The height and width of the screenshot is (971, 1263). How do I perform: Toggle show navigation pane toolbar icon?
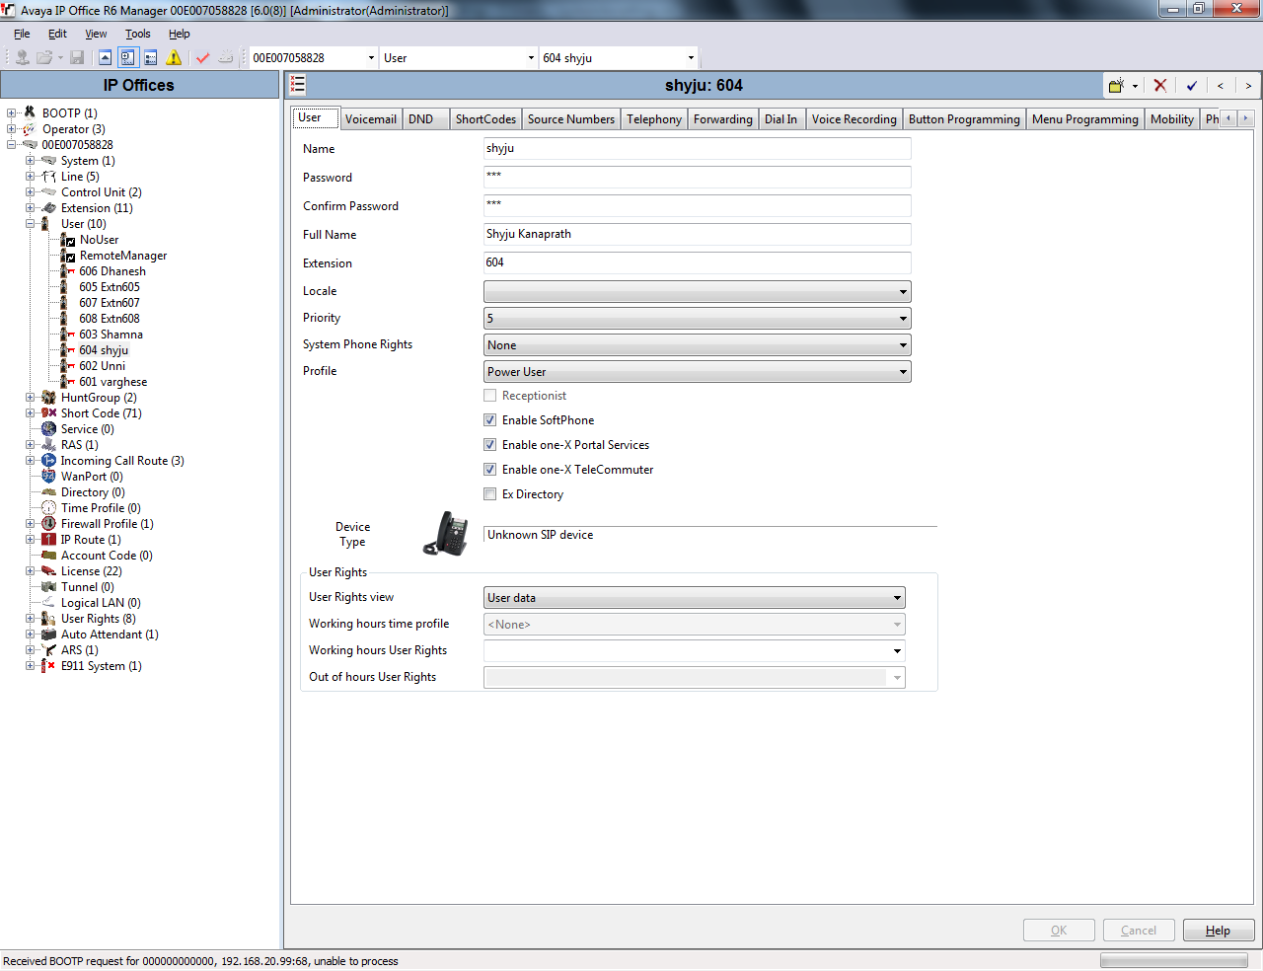[x=127, y=58]
